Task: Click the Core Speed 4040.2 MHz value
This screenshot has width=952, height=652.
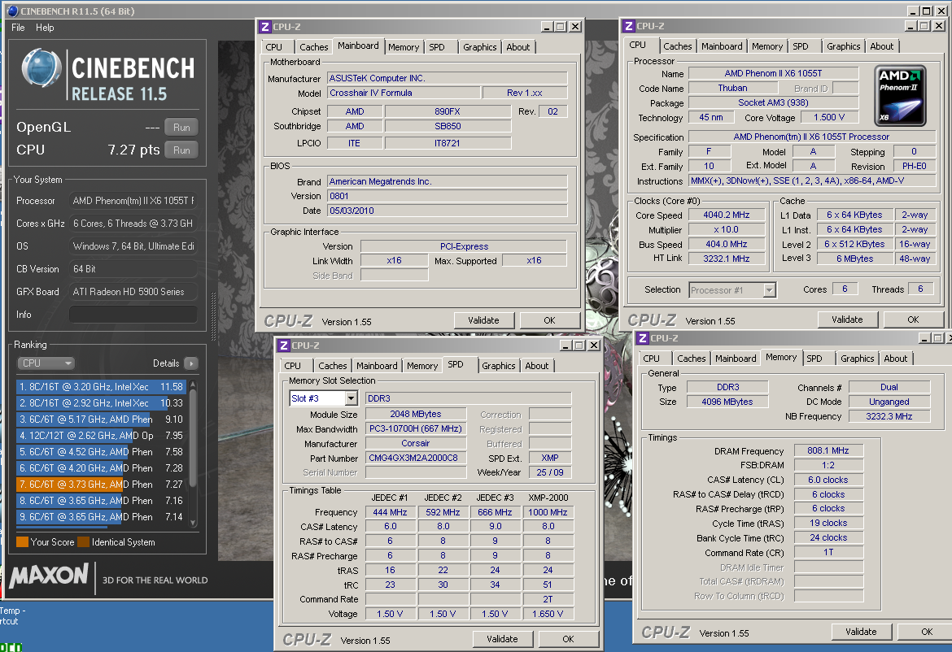Action: pos(726,215)
